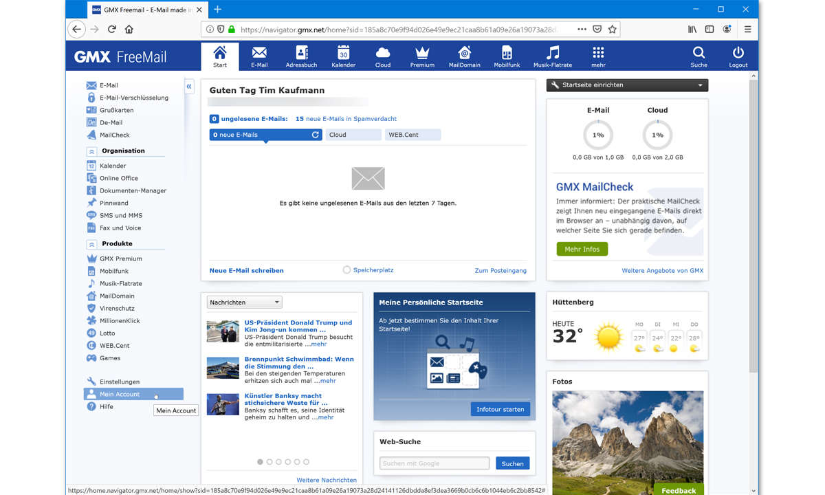
Task: Open the Donald Trump news headline
Action: (298, 326)
